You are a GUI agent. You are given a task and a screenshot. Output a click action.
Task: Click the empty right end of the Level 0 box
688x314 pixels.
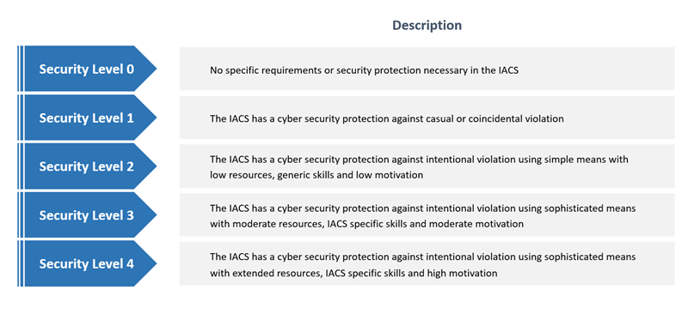click(x=597, y=69)
